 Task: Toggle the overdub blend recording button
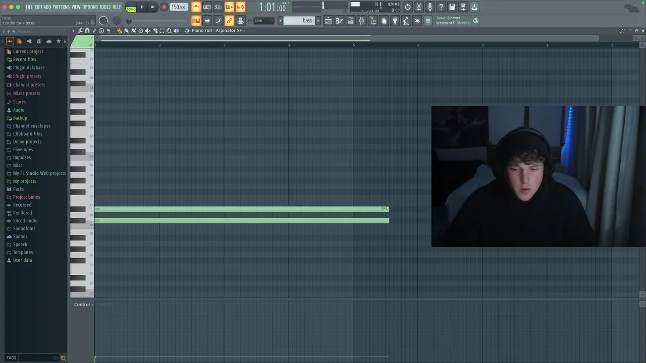tap(229, 7)
